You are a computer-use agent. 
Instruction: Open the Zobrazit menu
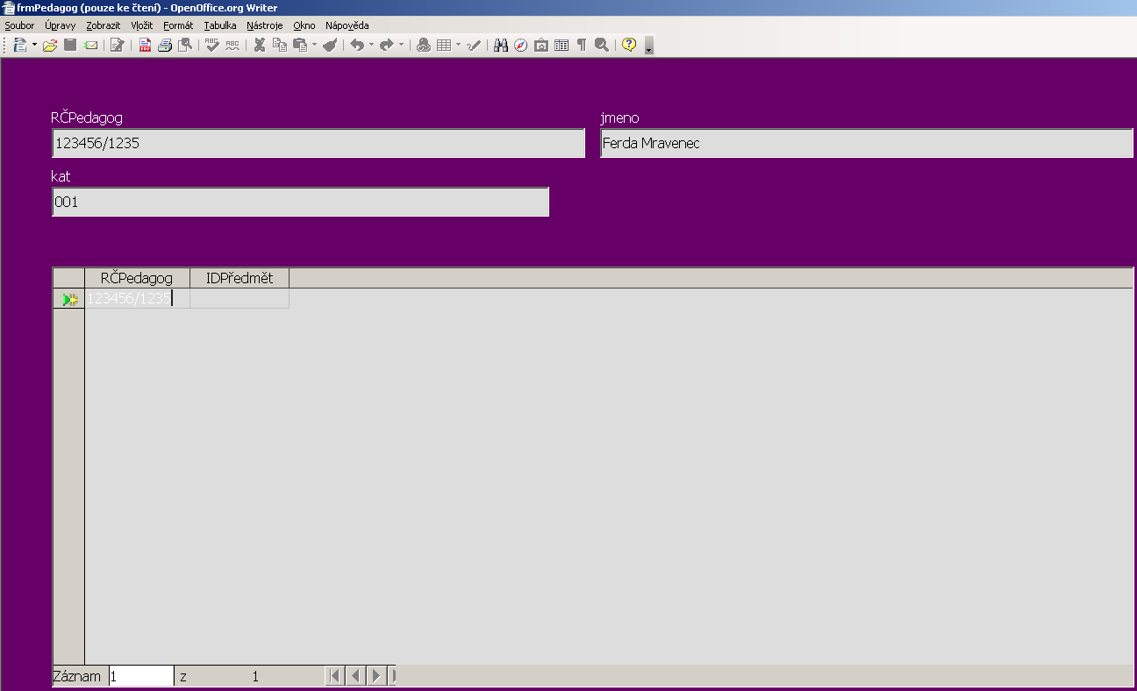104,25
